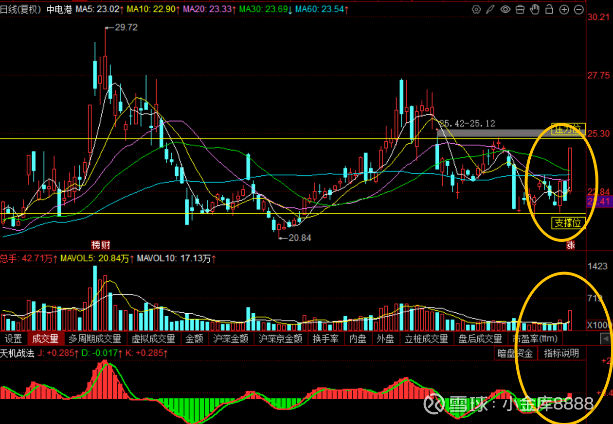Click the MAVOL10: 17.13万 label

coord(176,259)
